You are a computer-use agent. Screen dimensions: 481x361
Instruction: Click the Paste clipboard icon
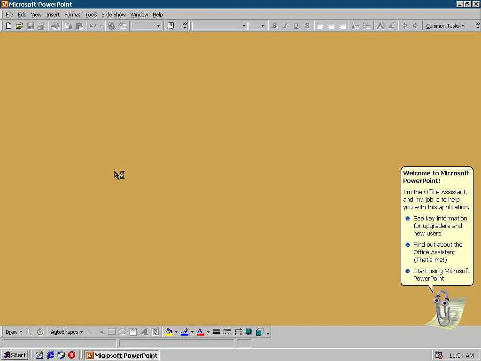pyautogui.click(x=79, y=26)
